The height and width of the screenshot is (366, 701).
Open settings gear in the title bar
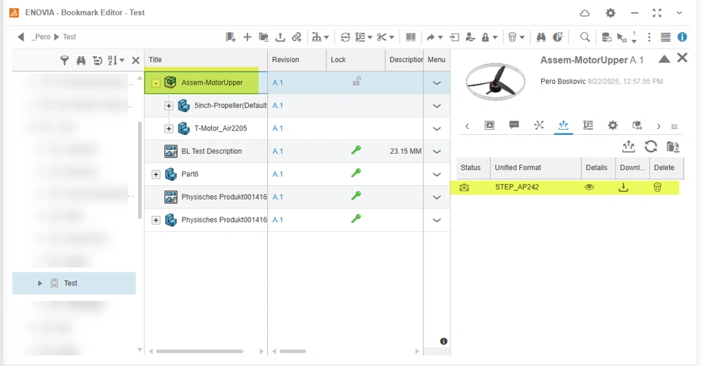tap(610, 13)
